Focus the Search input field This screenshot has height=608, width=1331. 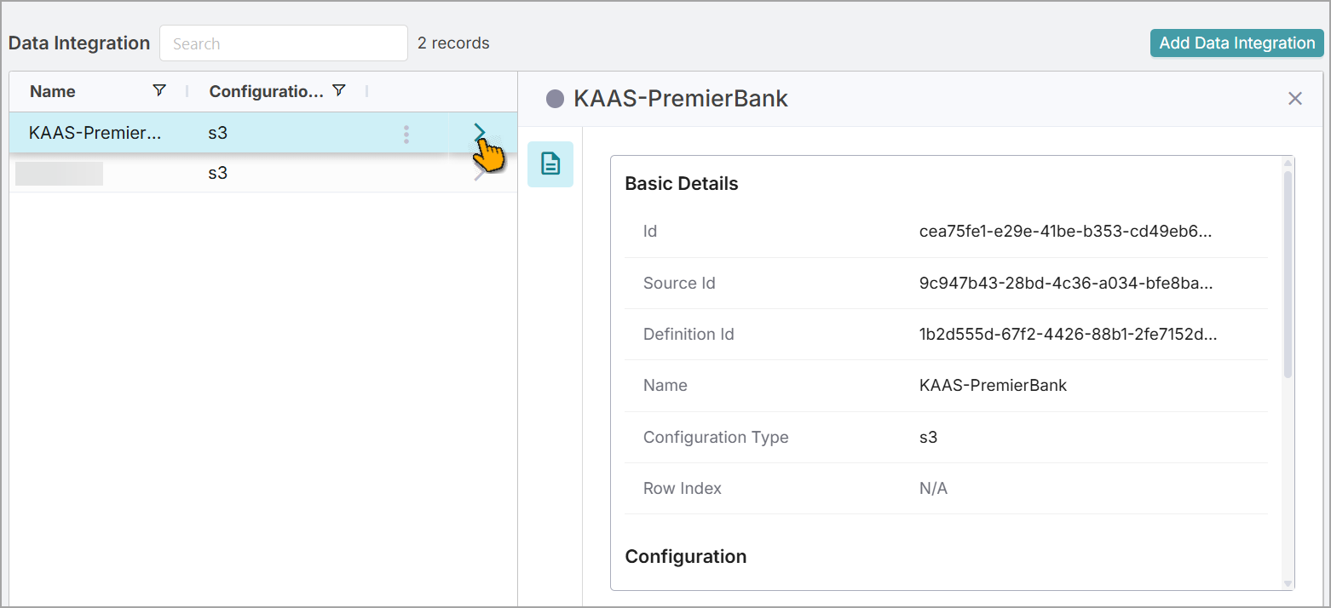(x=284, y=43)
